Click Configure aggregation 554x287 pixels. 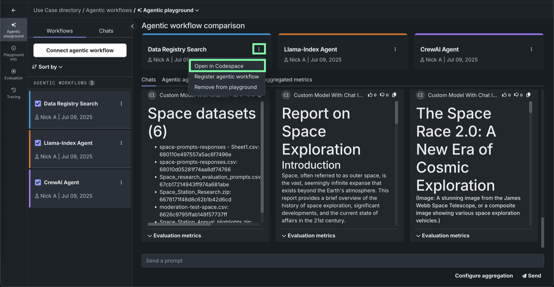[484, 276]
